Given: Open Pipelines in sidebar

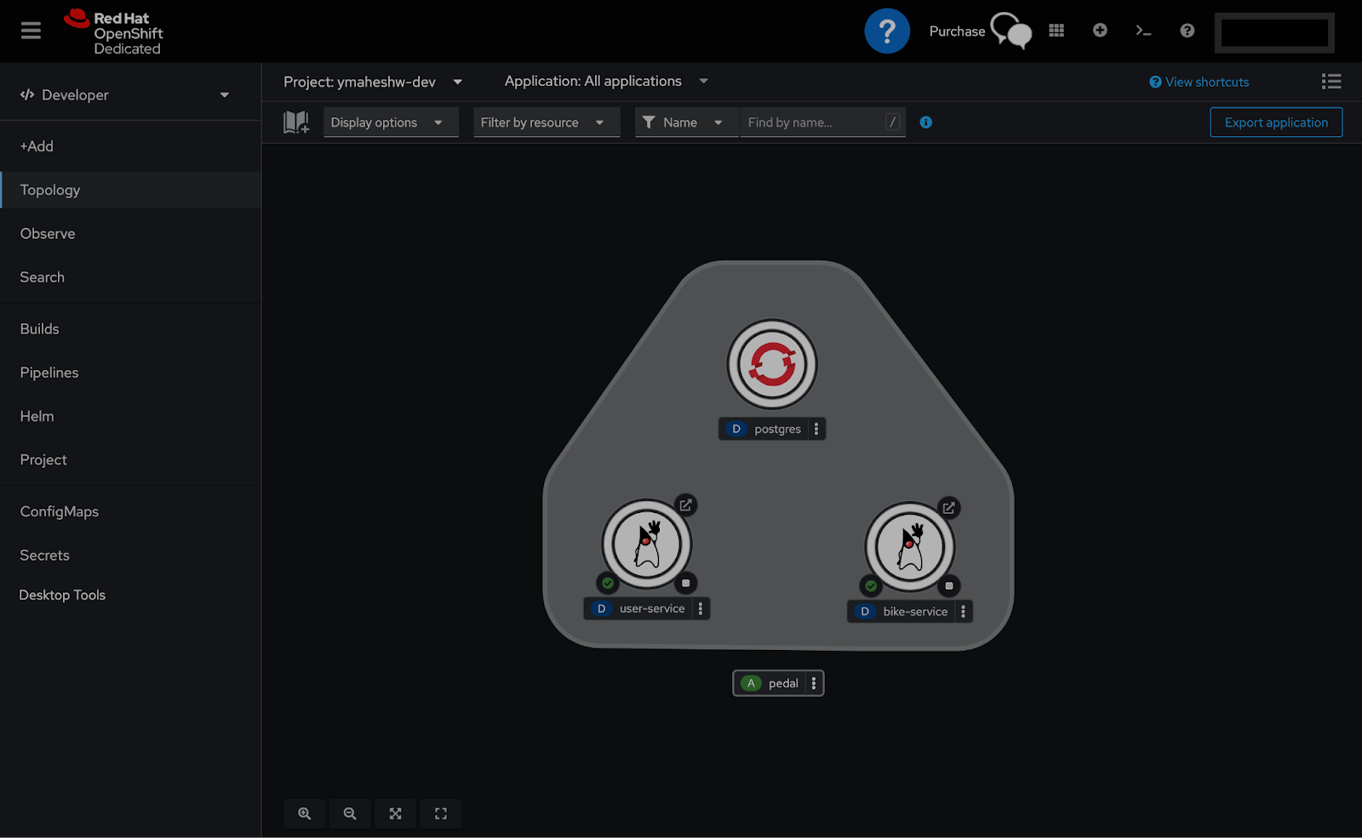Looking at the screenshot, I should coord(130,372).
